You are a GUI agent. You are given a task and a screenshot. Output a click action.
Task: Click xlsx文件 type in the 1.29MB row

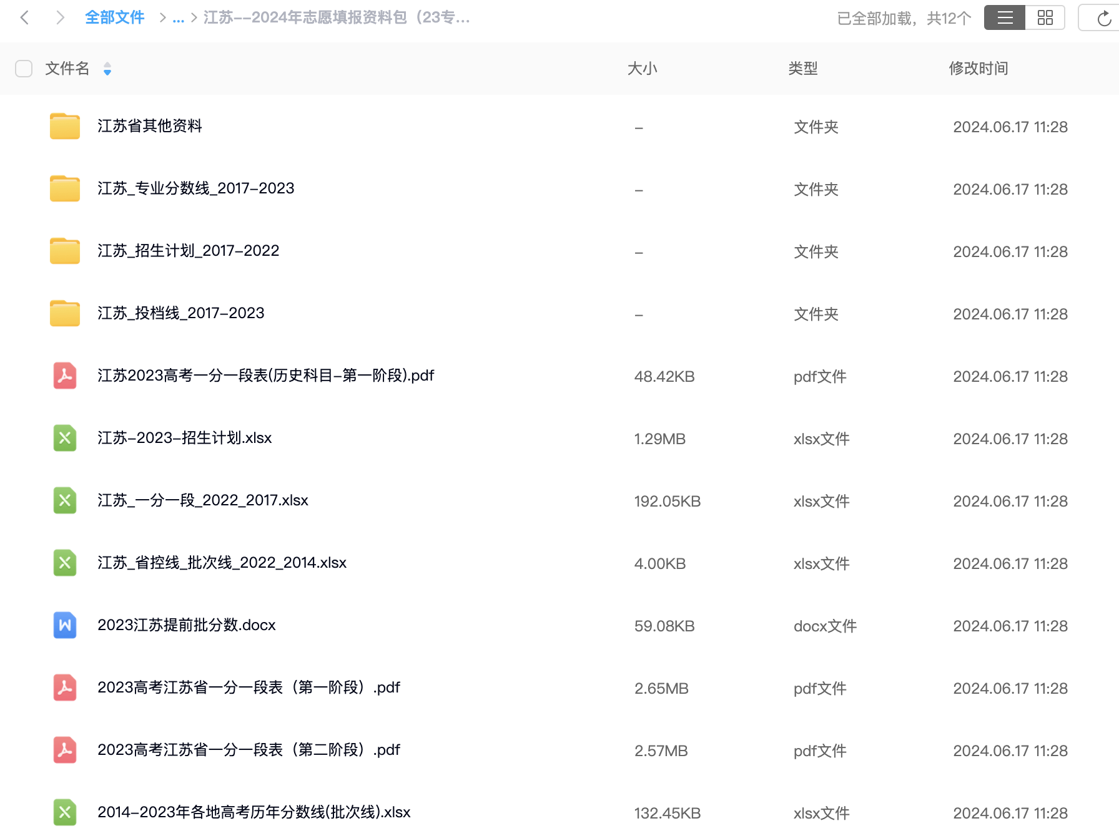tap(822, 439)
